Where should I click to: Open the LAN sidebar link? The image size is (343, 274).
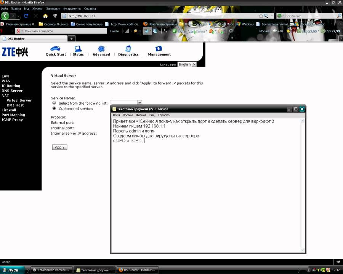[x=5, y=76]
